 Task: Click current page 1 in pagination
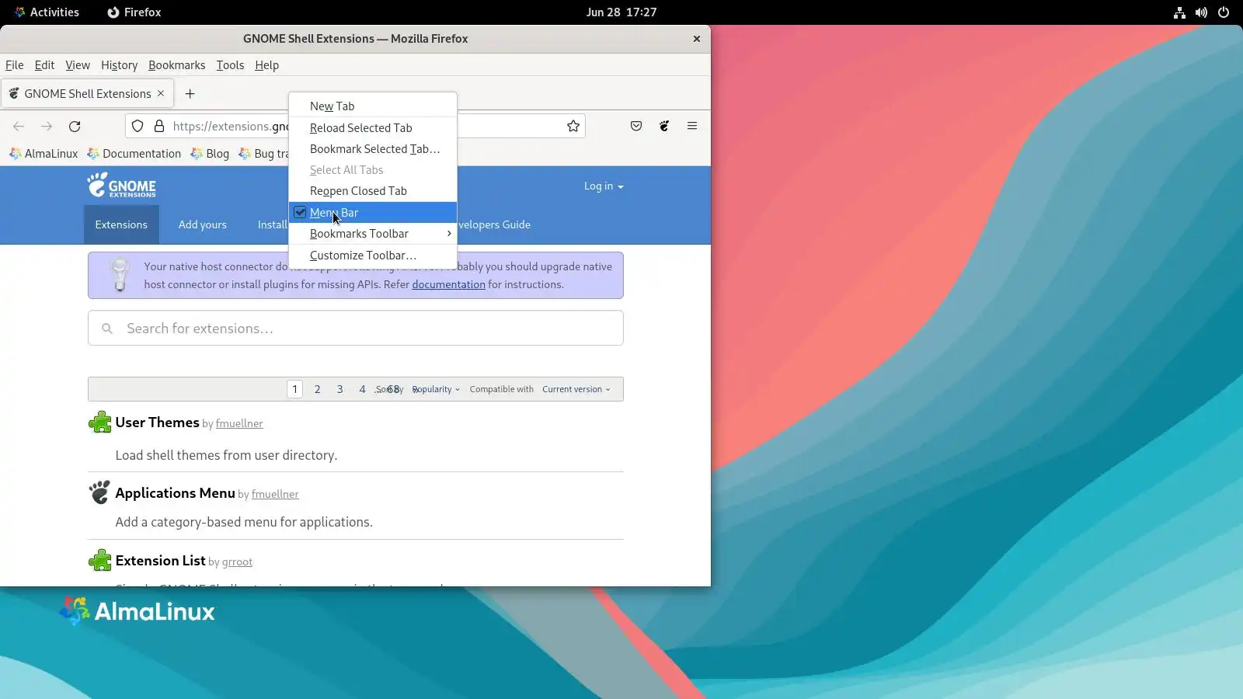pyautogui.click(x=294, y=389)
